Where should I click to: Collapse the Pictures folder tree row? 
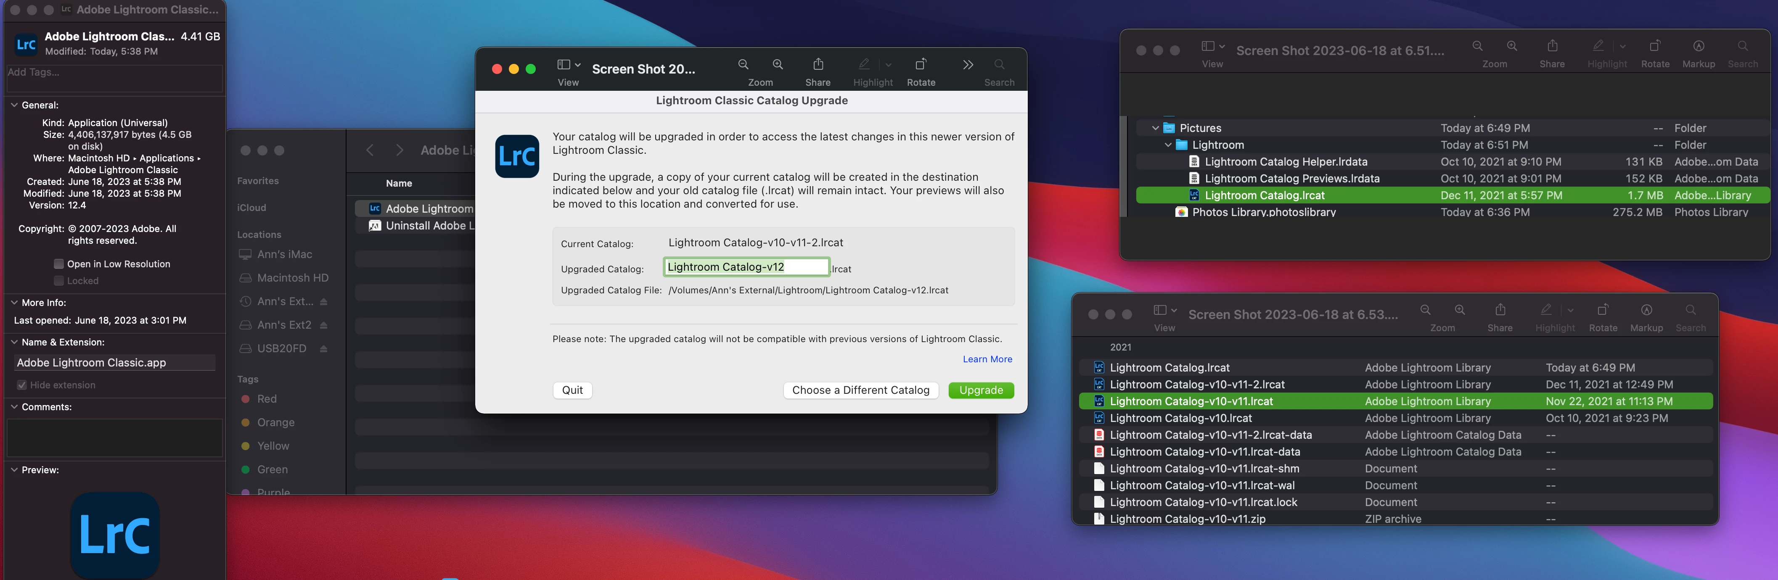[1155, 128]
